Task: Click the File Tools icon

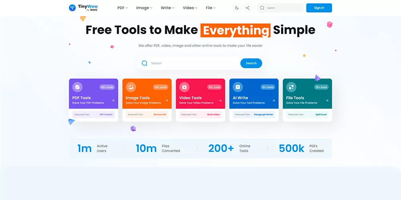Action: (x=291, y=87)
